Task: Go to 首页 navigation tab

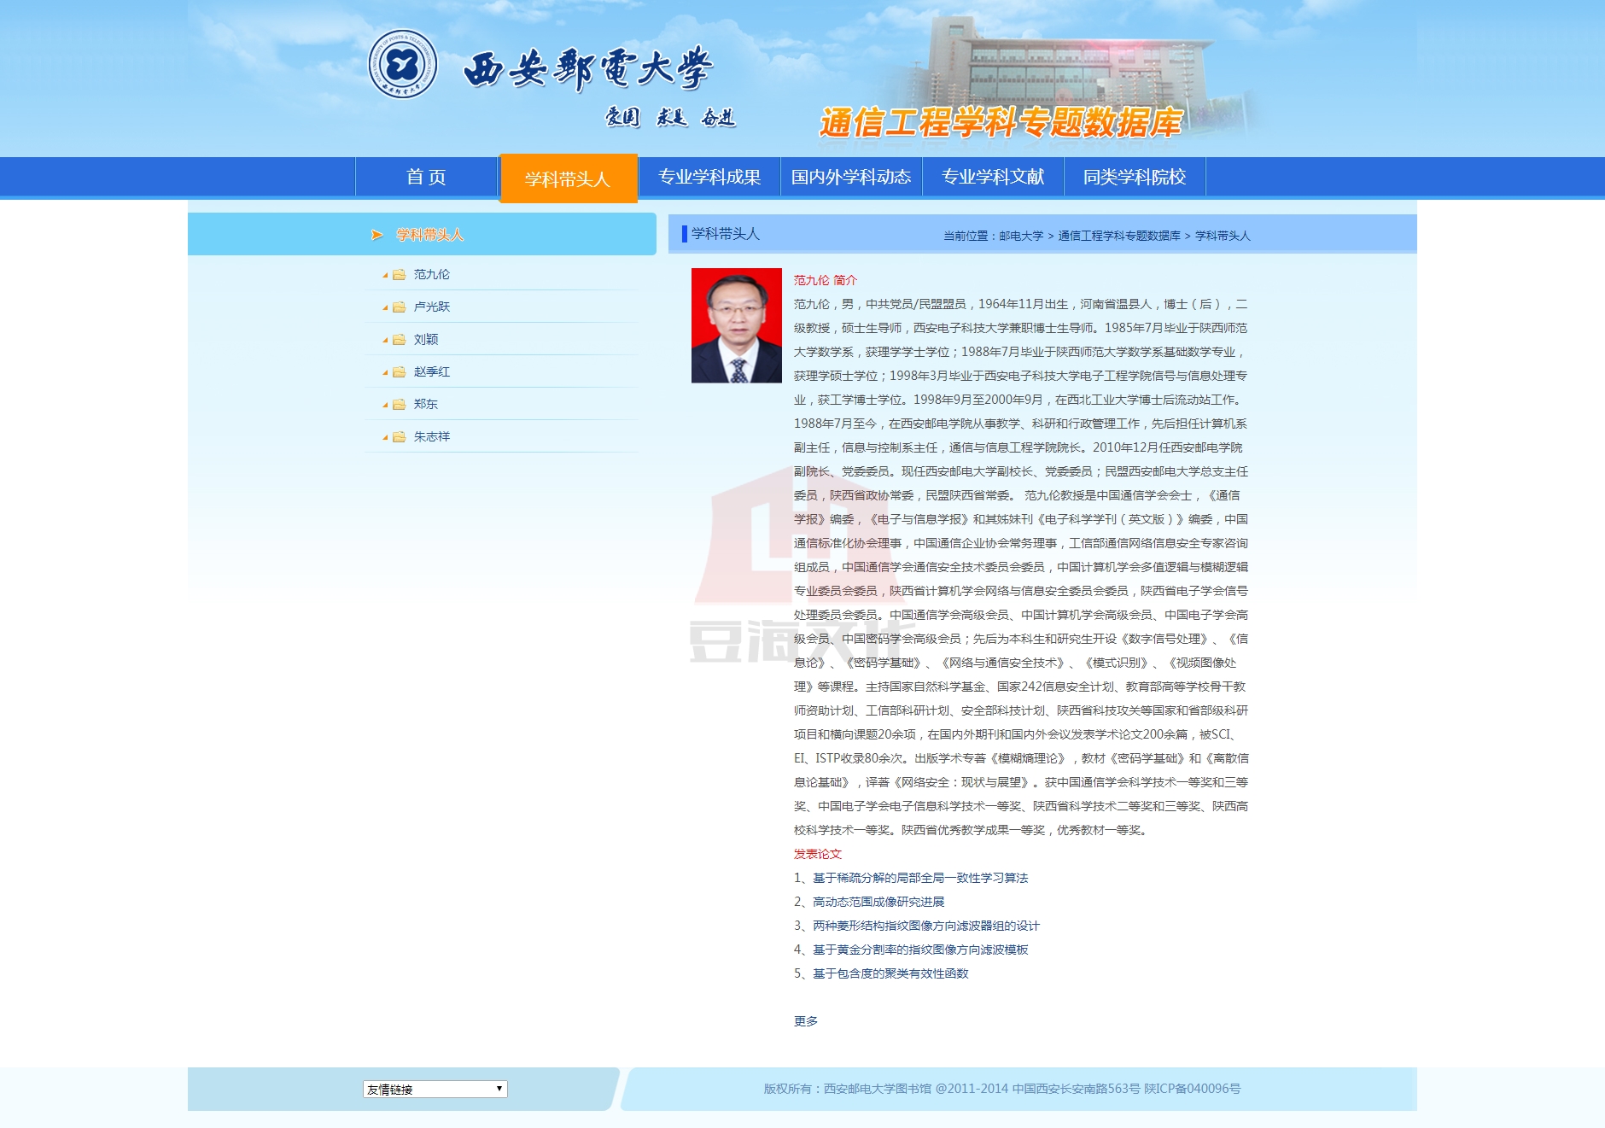Action: [x=426, y=177]
